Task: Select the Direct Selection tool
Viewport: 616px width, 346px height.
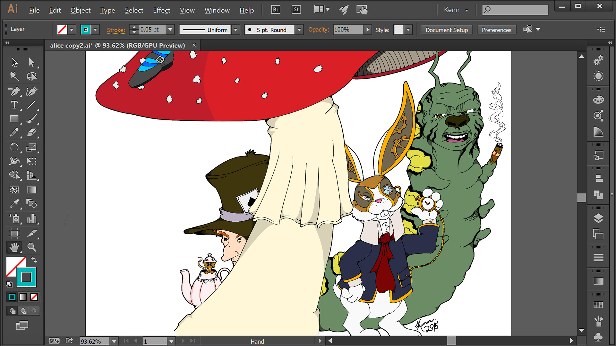Action: pyautogui.click(x=31, y=62)
